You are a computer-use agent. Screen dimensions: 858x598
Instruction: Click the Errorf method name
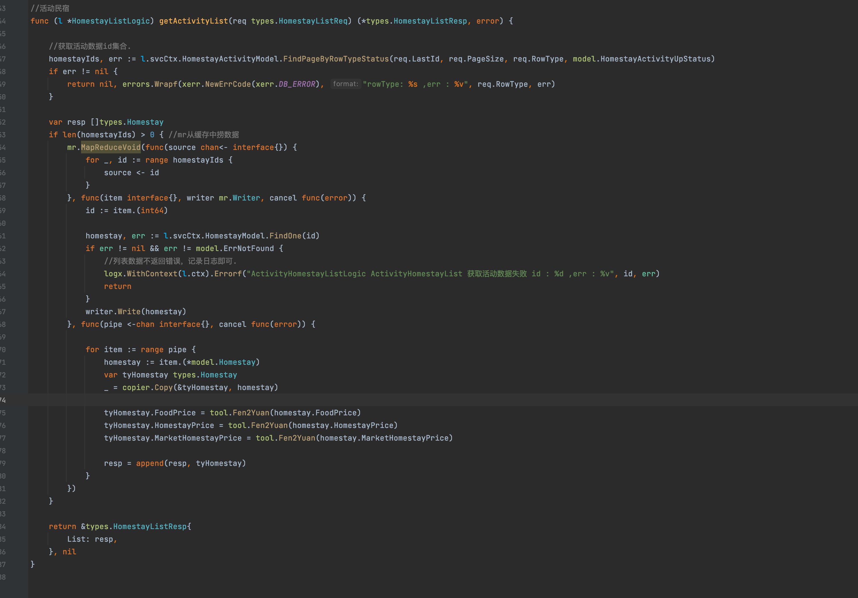click(x=228, y=274)
